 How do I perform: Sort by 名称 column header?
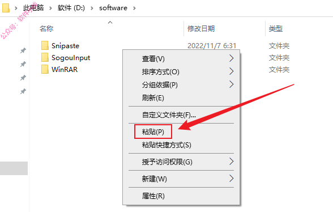[46, 28]
